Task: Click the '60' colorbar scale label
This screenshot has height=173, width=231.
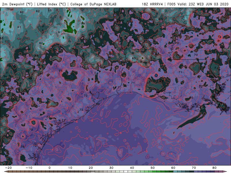Action: tap(173, 168)
